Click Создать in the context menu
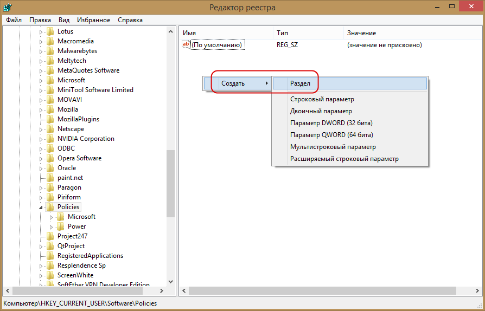485x311 pixels. (237, 83)
